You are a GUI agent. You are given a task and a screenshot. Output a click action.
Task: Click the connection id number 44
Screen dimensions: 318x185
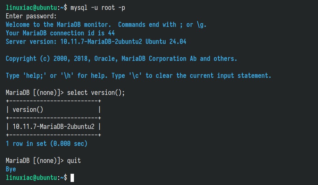(111, 33)
